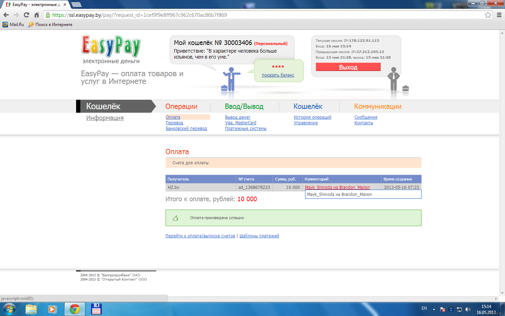The height and width of the screenshot is (316, 505).
Task: Click the Action Center flag tray icon
Action: coord(442,309)
